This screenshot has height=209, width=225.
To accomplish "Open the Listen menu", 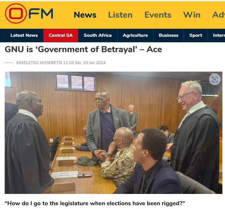I will 120,15.
